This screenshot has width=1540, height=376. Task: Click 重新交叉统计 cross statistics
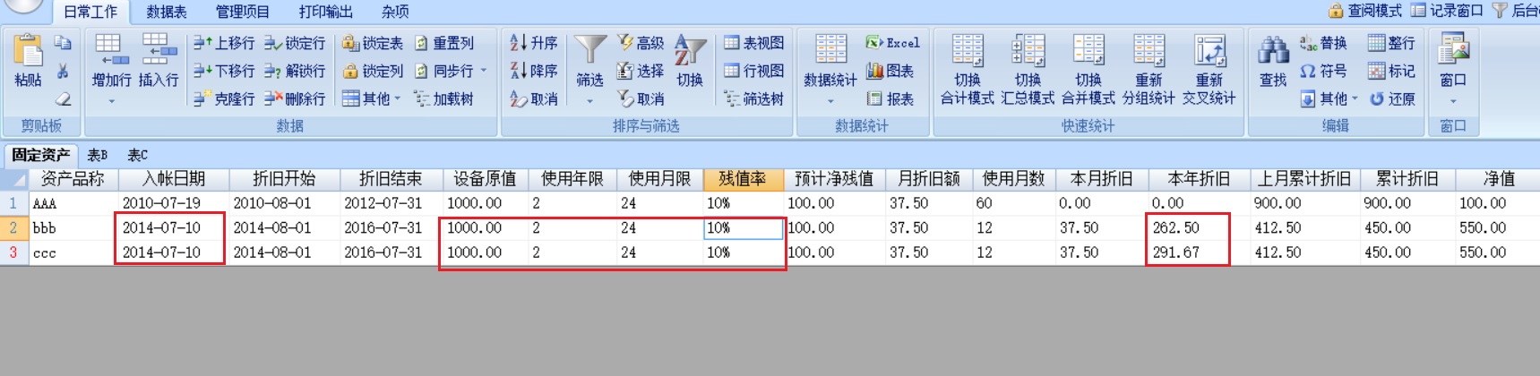coord(1209,70)
